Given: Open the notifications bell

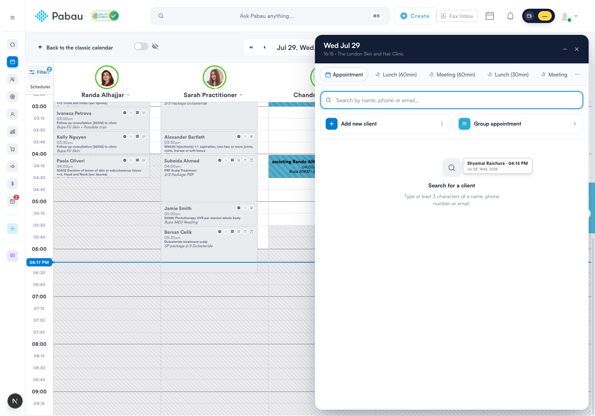Looking at the screenshot, I should (510, 16).
